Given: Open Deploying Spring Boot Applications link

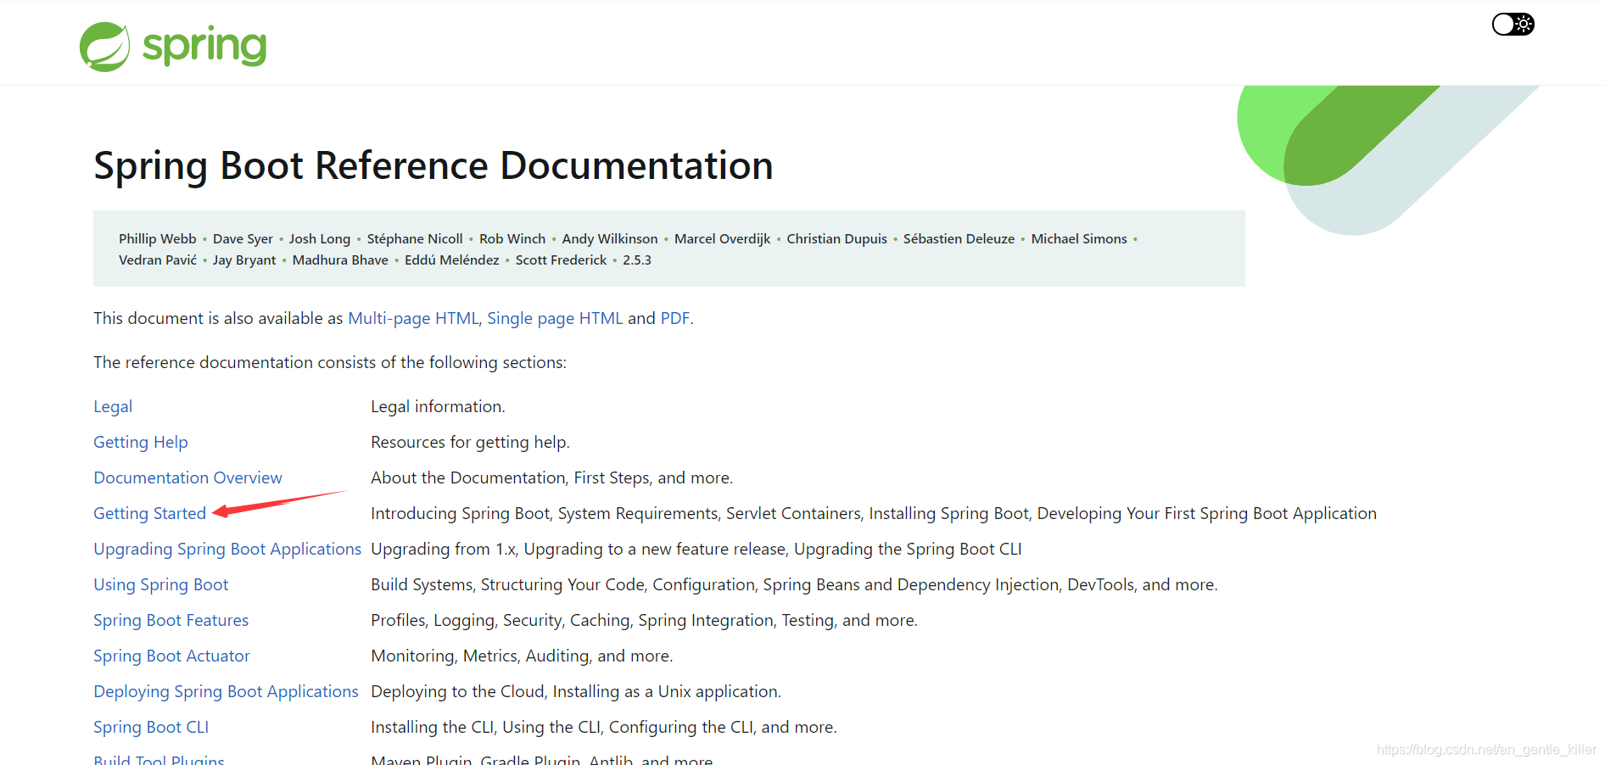Looking at the screenshot, I should point(226,691).
